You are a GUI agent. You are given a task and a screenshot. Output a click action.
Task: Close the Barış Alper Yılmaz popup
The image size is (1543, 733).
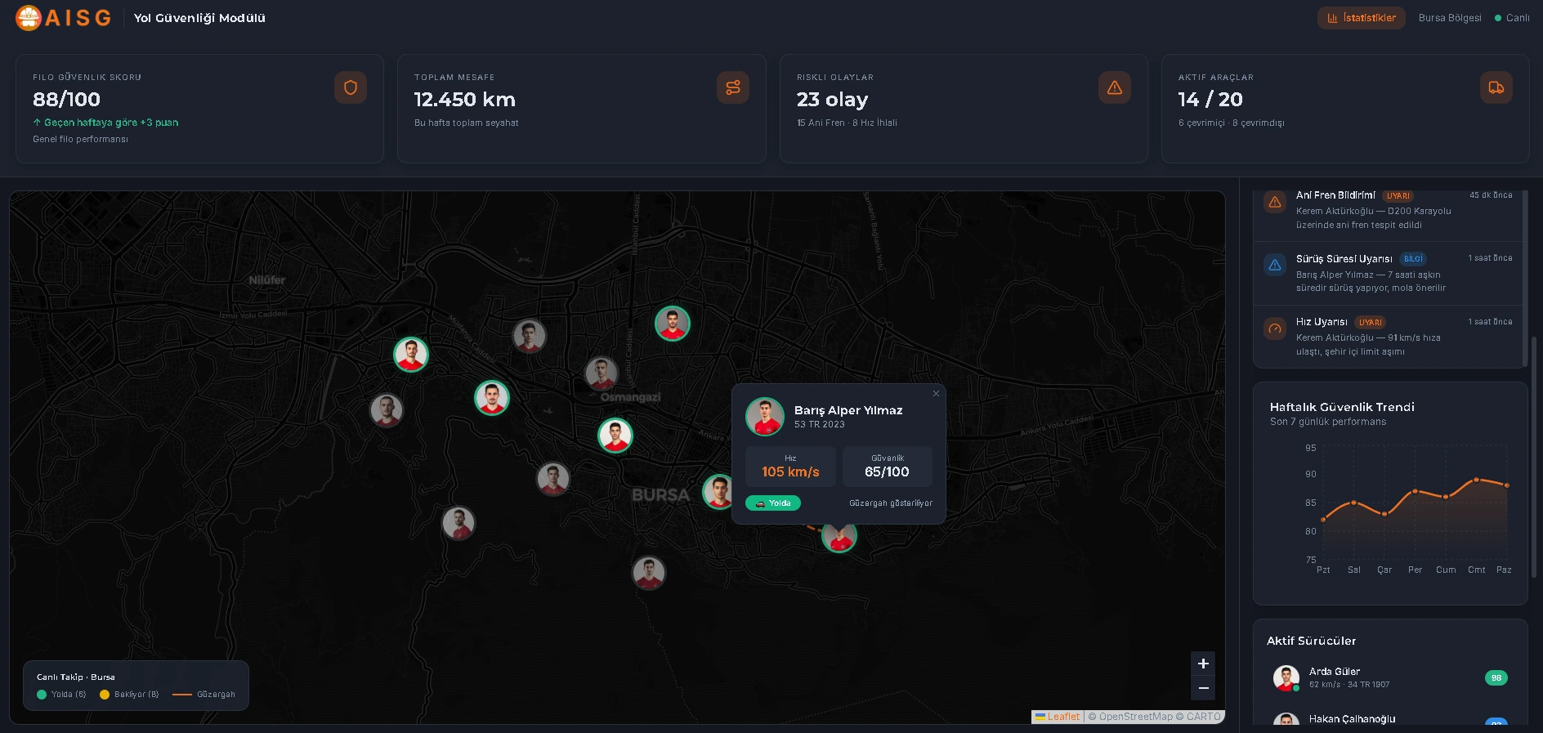(x=936, y=394)
